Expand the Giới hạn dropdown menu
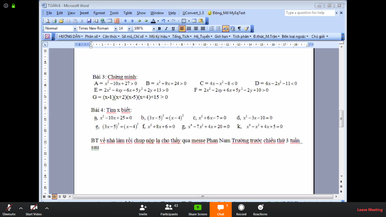This screenshot has width=386, height=217. point(222,37)
